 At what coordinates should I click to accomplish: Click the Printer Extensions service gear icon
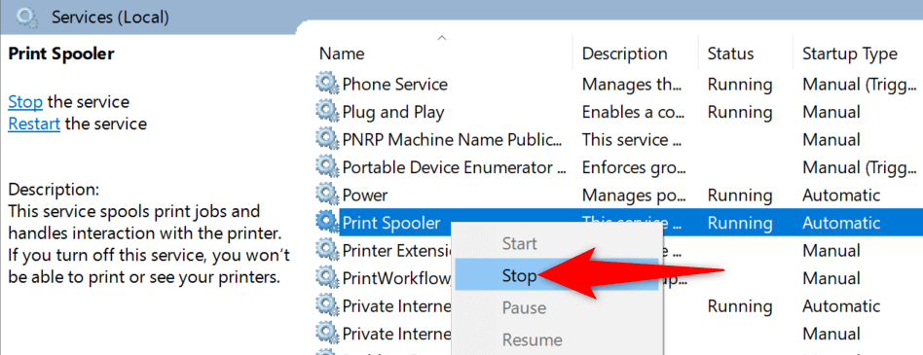pyautogui.click(x=327, y=250)
